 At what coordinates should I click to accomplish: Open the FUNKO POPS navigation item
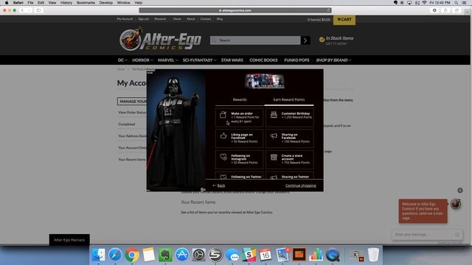point(296,60)
